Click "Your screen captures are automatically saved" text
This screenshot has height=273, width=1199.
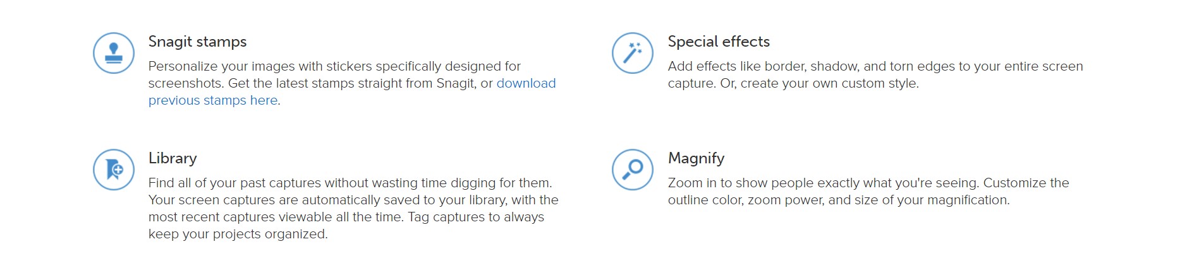click(x=278, y=200)
